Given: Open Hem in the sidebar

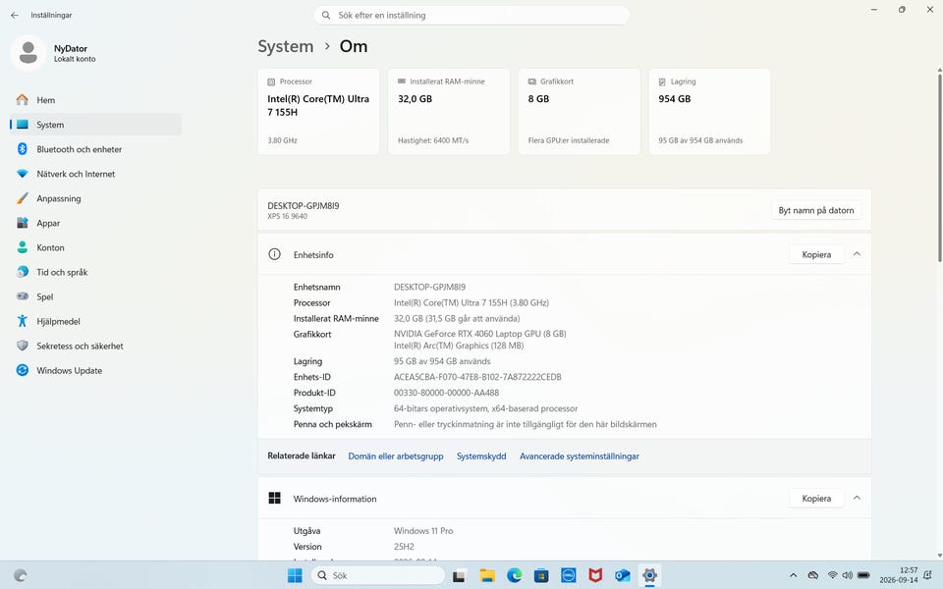Looking at the screenshot, I should click(x=95, y=100).
